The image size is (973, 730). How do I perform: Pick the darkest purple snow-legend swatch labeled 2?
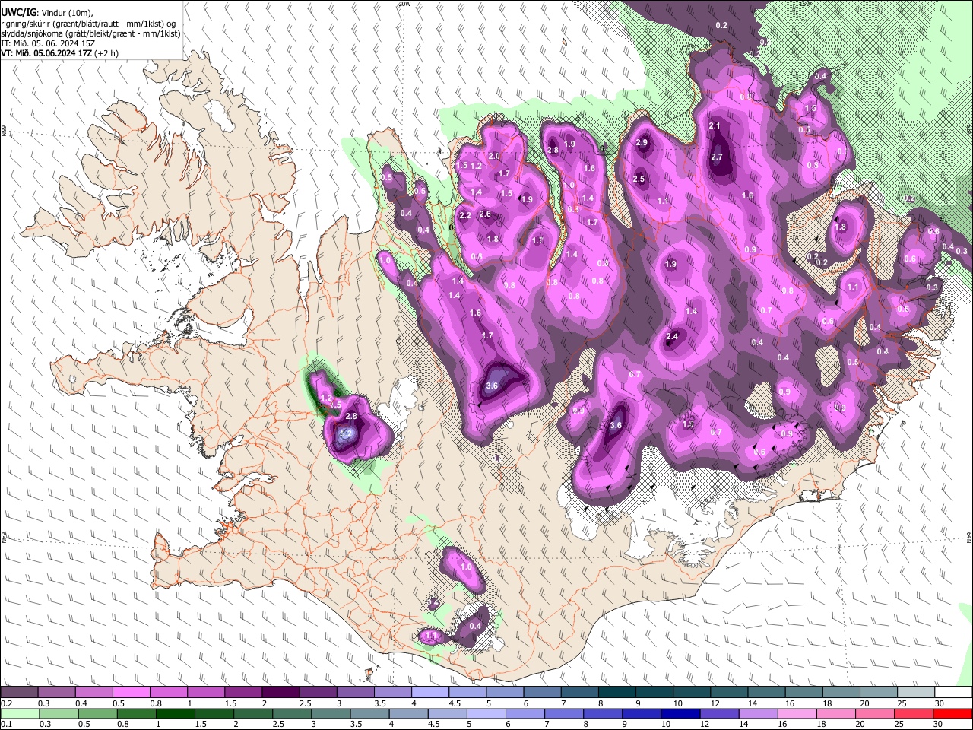click(280, 693)
